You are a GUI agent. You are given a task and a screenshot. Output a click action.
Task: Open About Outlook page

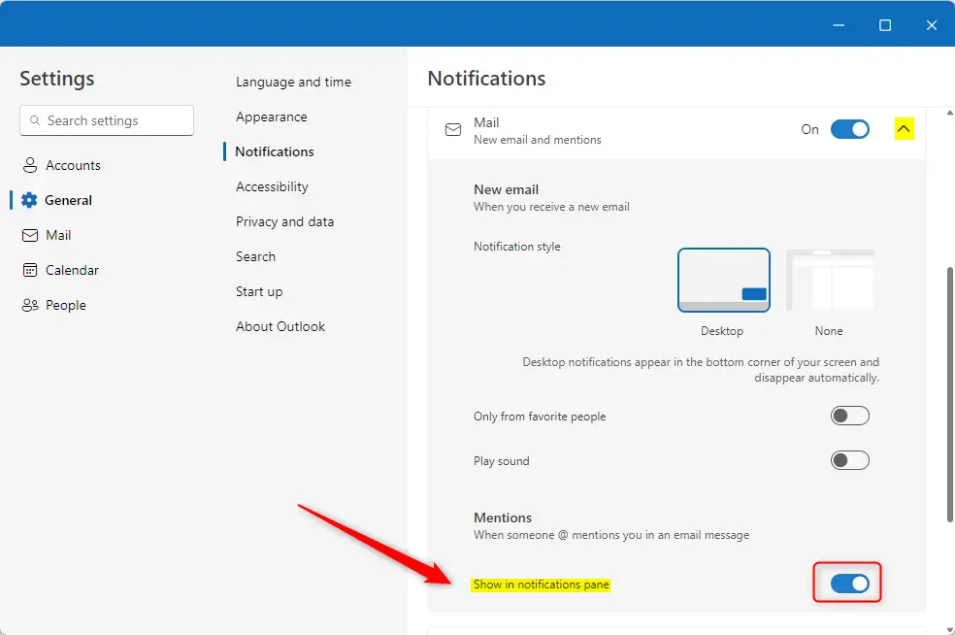280,326
